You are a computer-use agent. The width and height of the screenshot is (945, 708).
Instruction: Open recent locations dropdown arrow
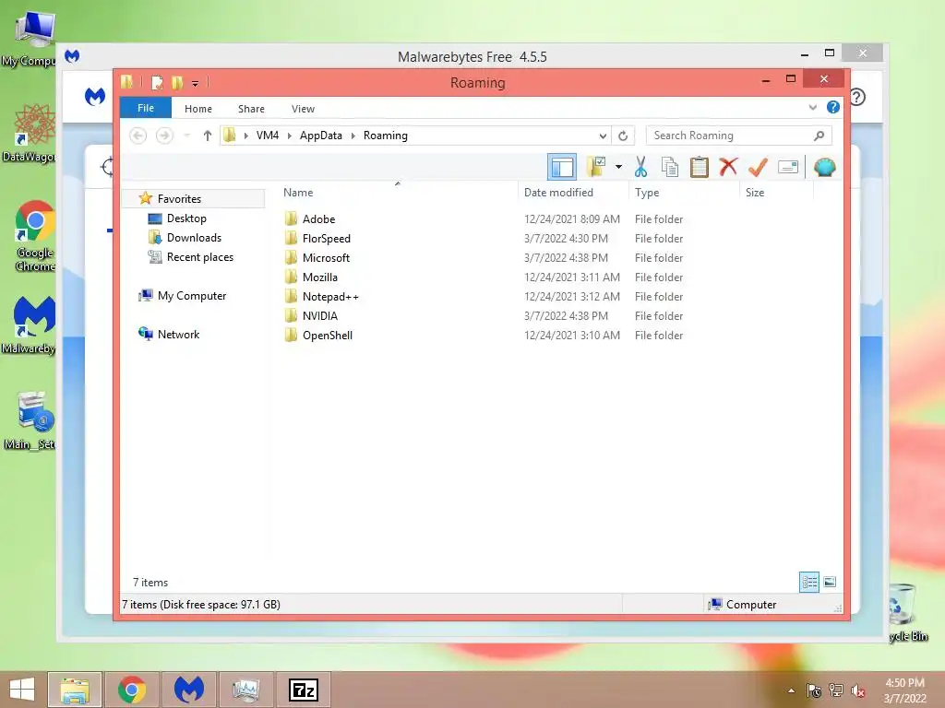click(x=187, y=136)
